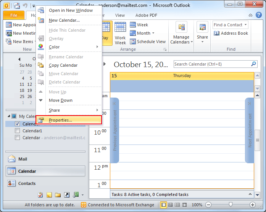Open the Tasks clipboard icon
The image size is (266, 212).
pos(40,195)
